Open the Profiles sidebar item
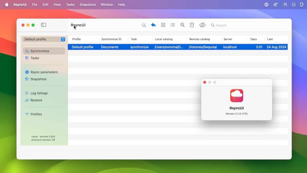This screenshot has height=173, width=307. [35, 114]
